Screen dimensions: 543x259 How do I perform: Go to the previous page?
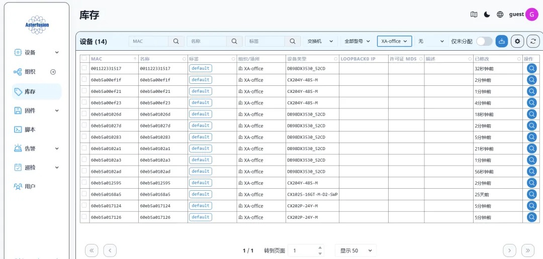click(x=110, y=250)
